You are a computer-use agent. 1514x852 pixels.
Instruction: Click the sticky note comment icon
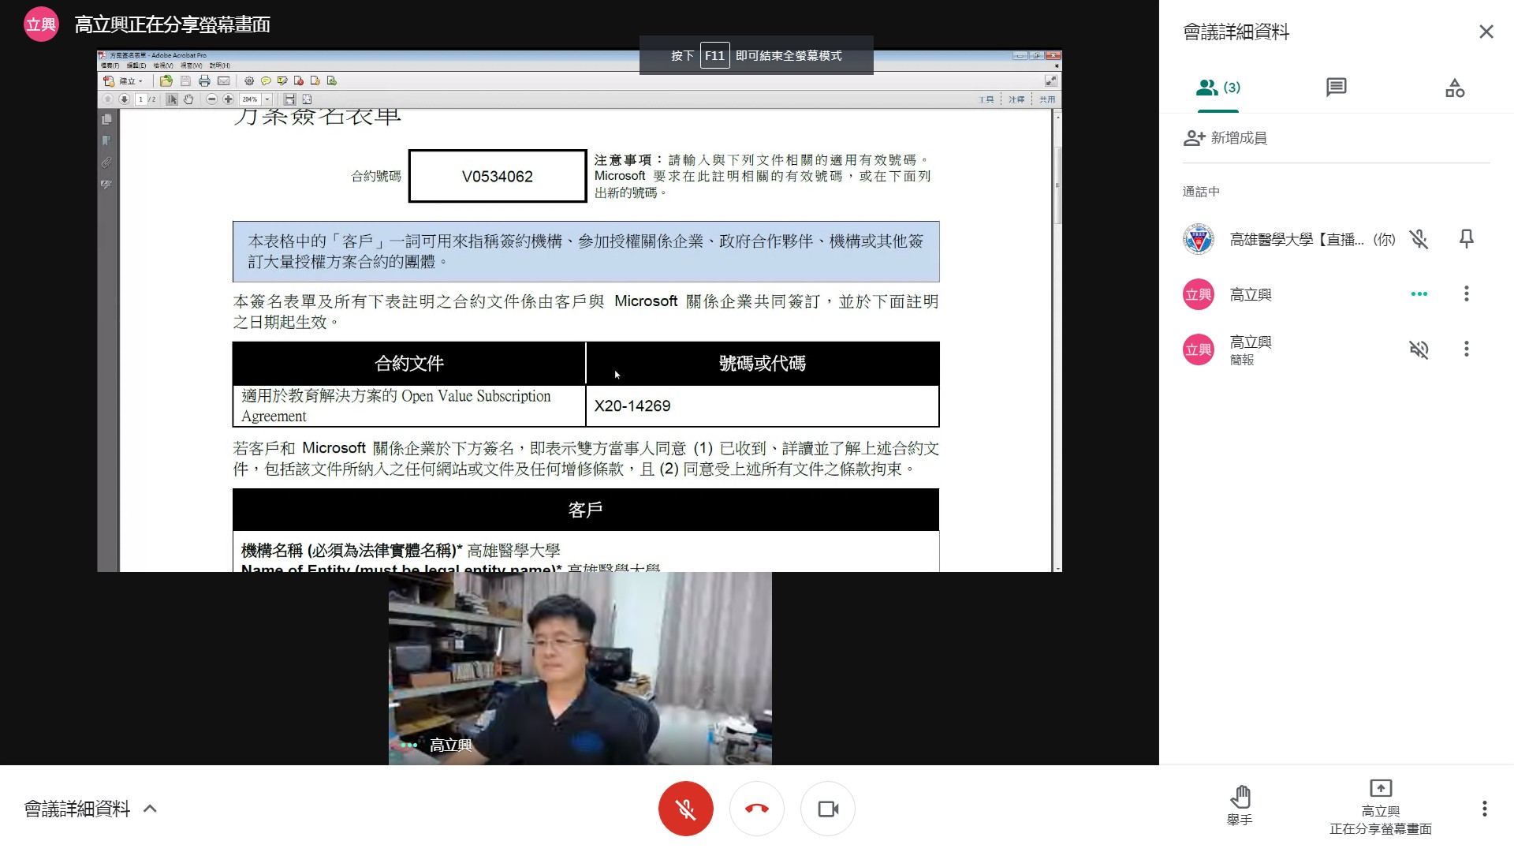coord(266,81)
